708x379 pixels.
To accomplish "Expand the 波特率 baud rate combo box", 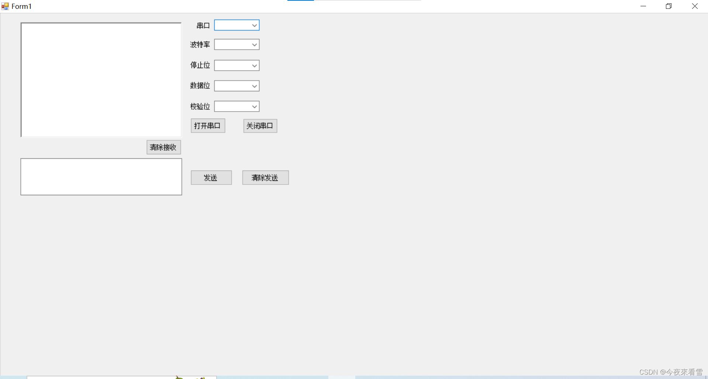I will coord(237,45).
